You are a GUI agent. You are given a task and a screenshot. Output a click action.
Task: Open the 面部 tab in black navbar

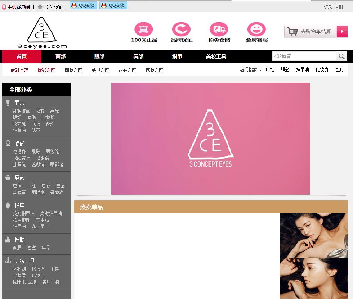pos(61,56)
